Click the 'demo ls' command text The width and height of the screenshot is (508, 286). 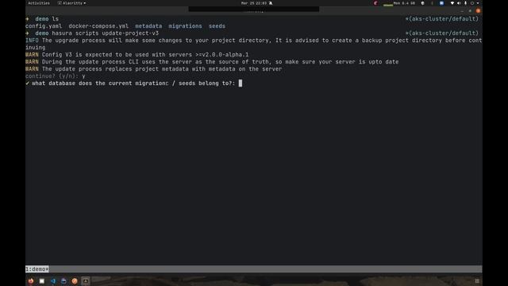click(x=47, y=19)
